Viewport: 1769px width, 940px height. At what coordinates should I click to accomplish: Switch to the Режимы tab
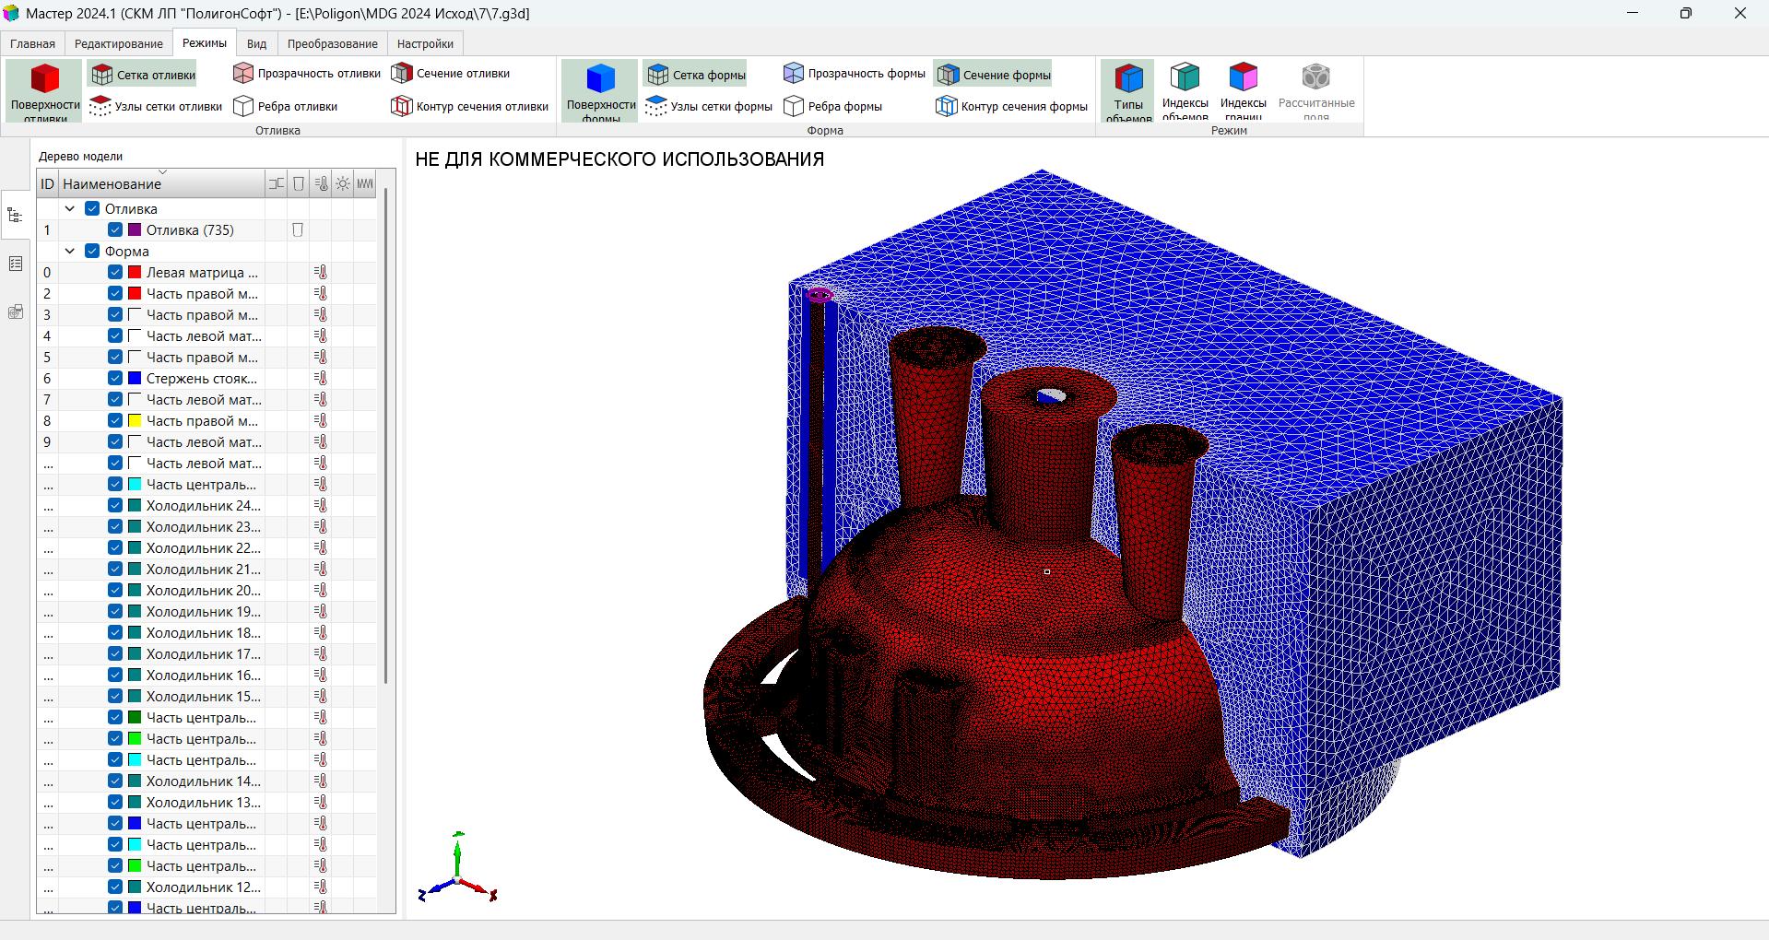pos(205,43)
